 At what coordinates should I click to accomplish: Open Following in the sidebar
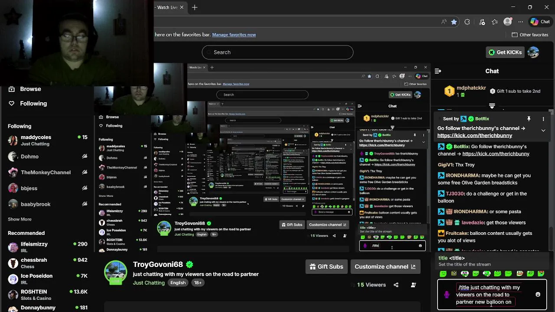[28, 103]
